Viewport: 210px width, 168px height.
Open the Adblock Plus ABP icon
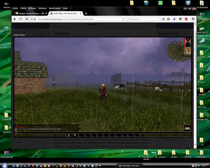coord(186,19)
